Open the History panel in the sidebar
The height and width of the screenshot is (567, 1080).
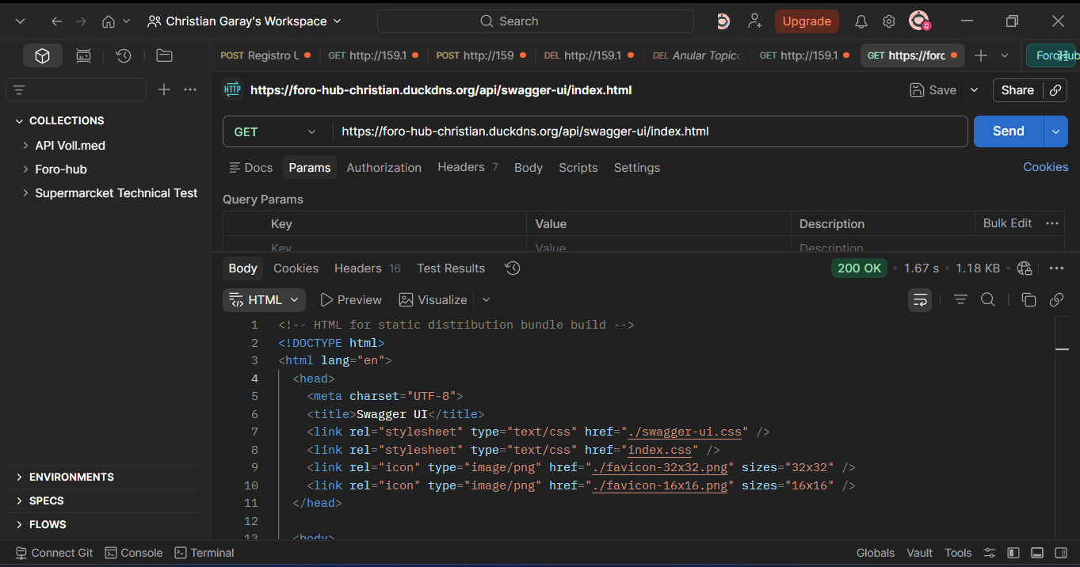tap(123, 55)
